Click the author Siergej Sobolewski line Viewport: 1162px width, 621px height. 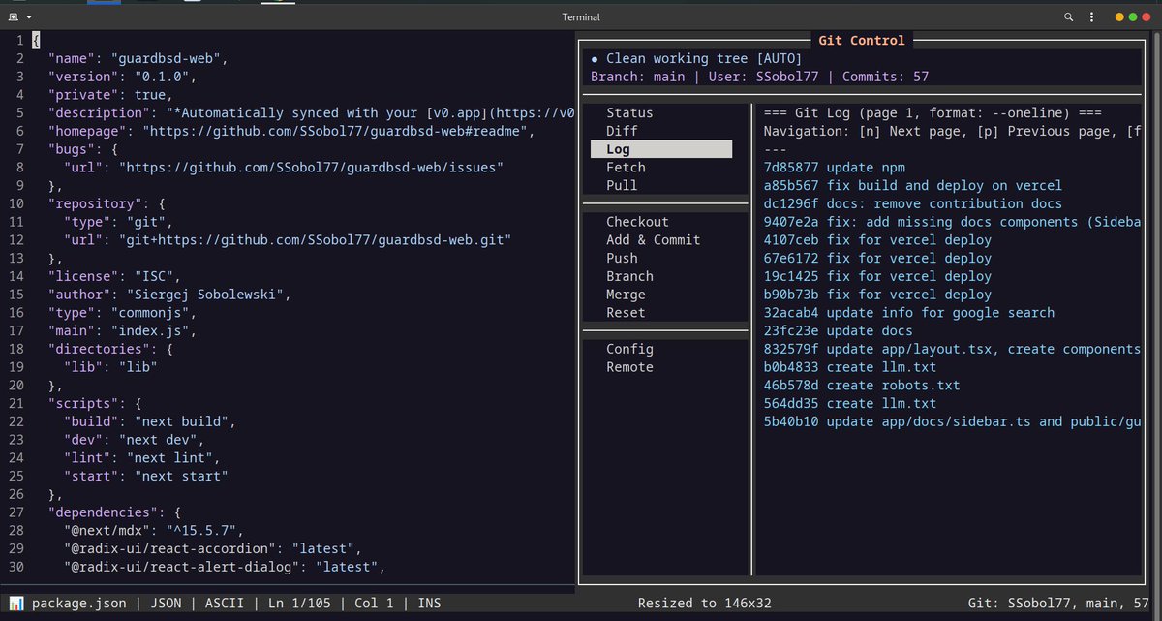(x=169, y=295)
